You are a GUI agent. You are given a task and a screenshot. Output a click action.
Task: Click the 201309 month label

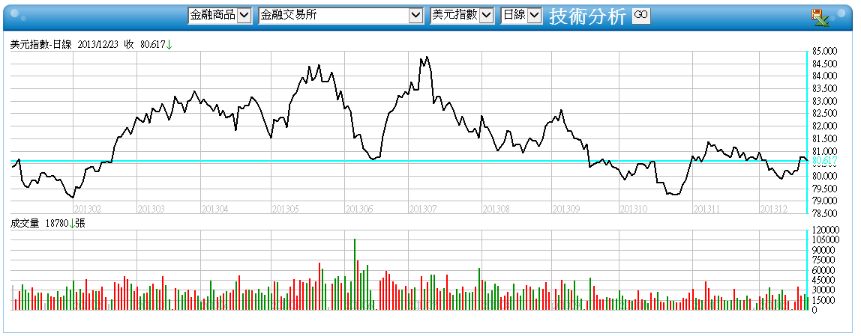click(x=566, y=209)
